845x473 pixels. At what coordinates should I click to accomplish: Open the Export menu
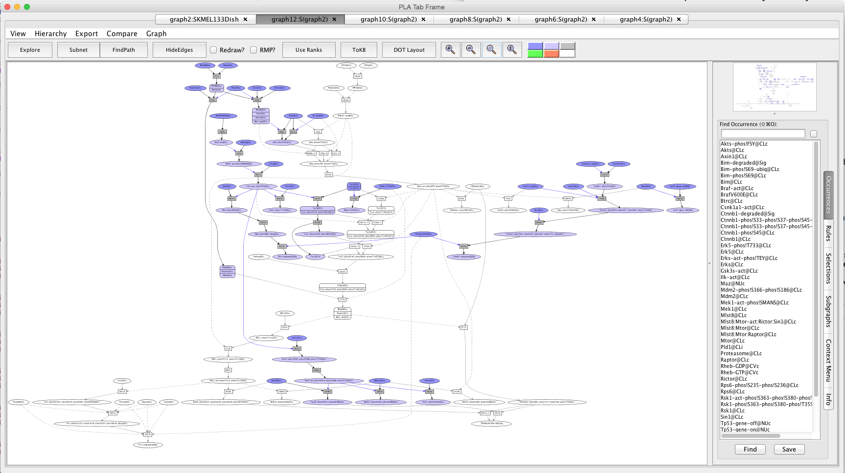coord(87,34)
